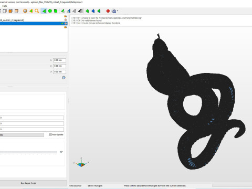Click the Shift selection hint in status bar
This screenshot has width=252, height=189.
(155, 186)
